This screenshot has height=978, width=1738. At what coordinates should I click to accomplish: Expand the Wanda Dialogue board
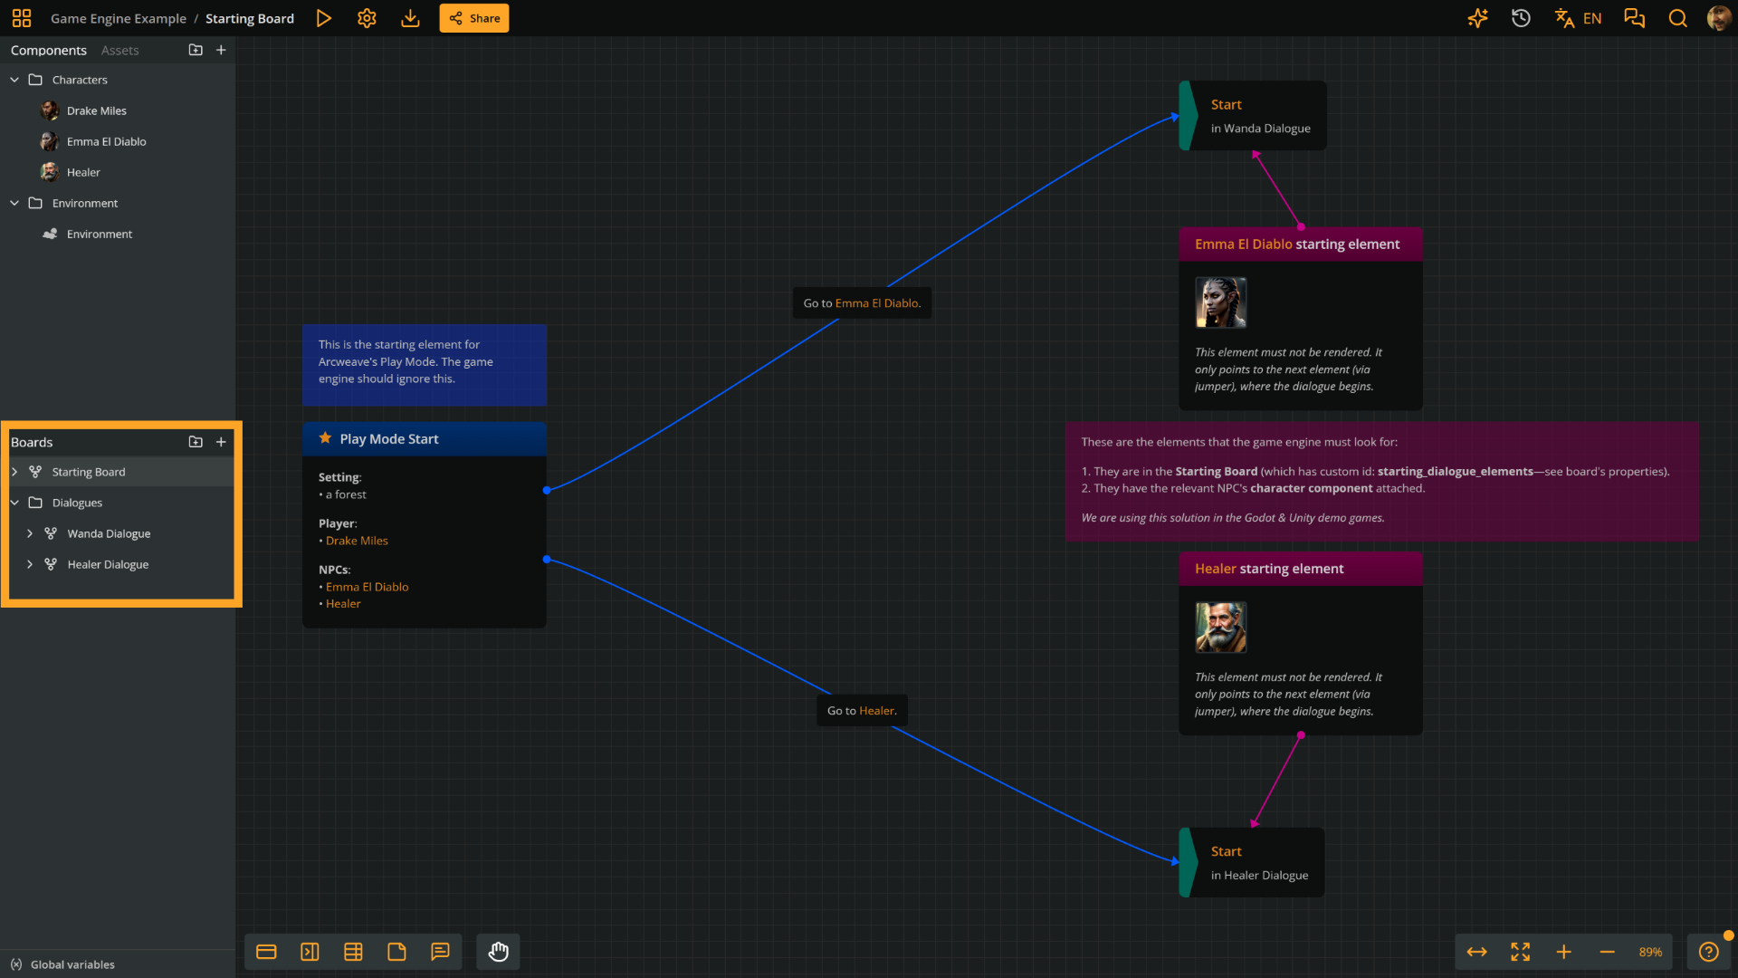(30, 533)
